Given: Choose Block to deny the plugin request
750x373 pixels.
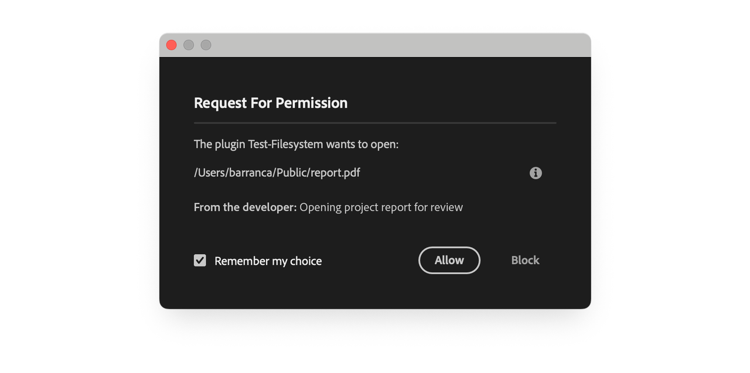Looking at the screenshot, I should click(524, 260).
